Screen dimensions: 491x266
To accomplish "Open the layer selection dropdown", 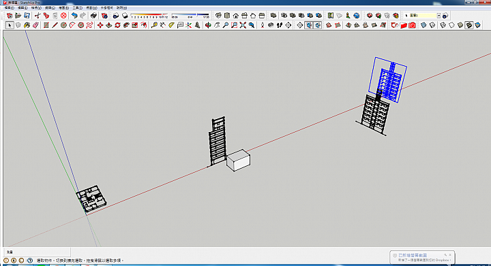I will 438,15.
